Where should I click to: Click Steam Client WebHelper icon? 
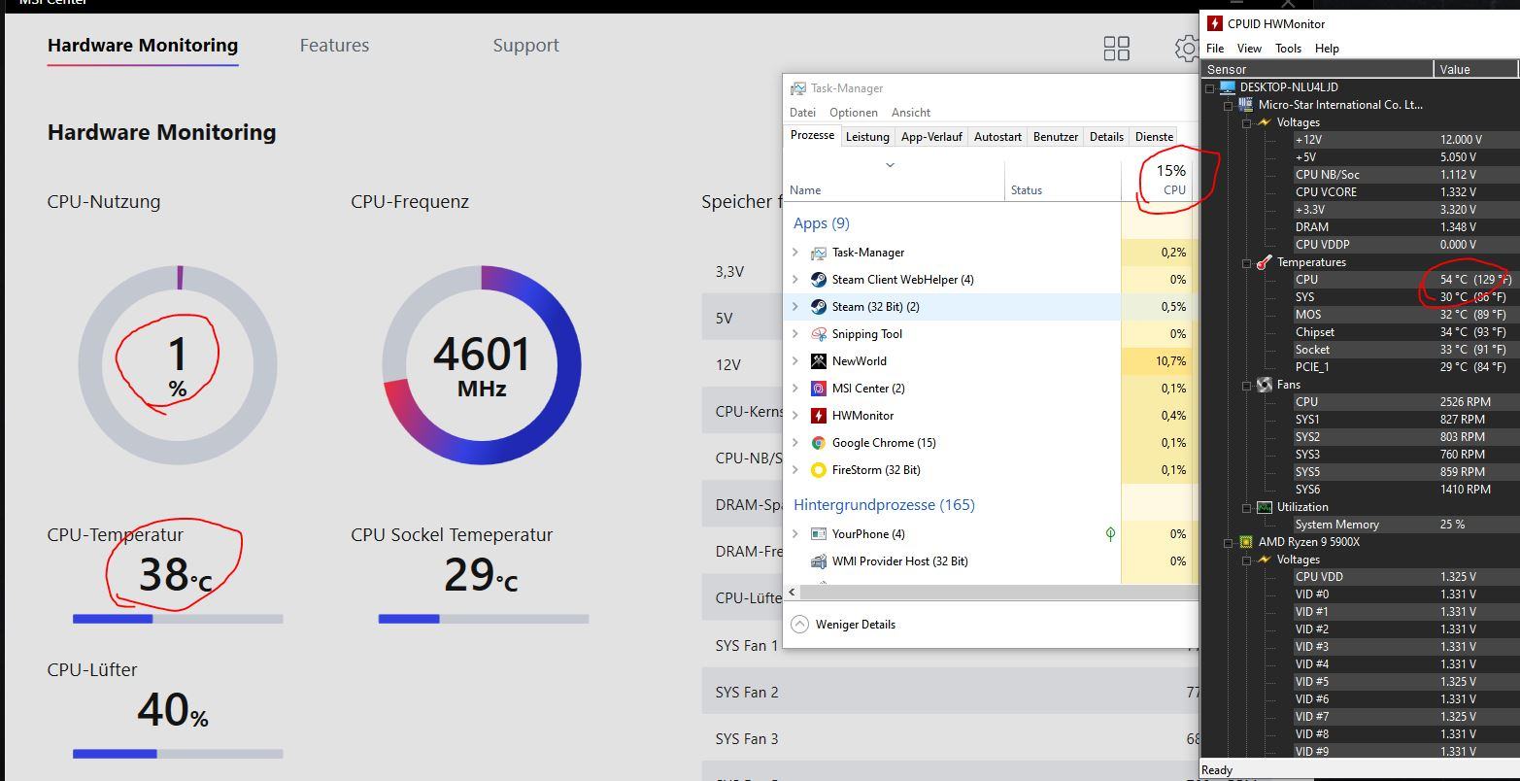pyautogui.click(x=818, y=280)
